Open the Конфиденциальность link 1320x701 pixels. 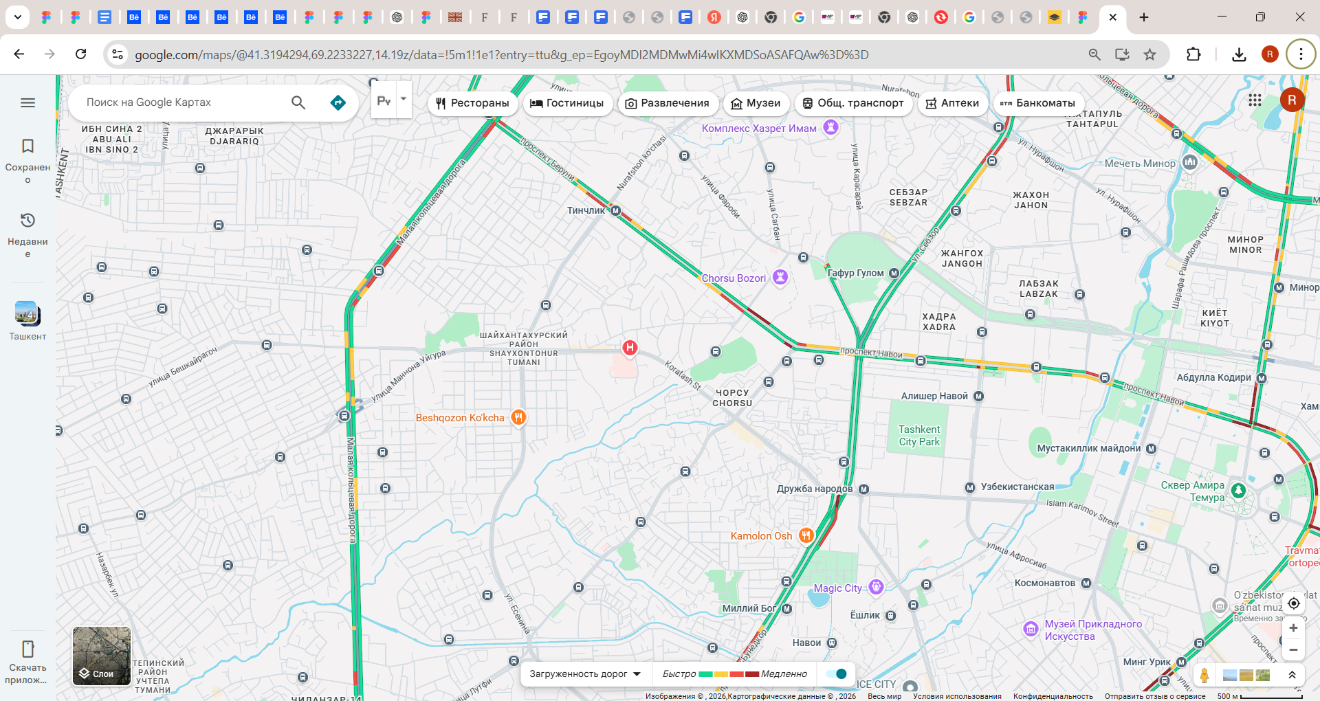point(1053,696)
